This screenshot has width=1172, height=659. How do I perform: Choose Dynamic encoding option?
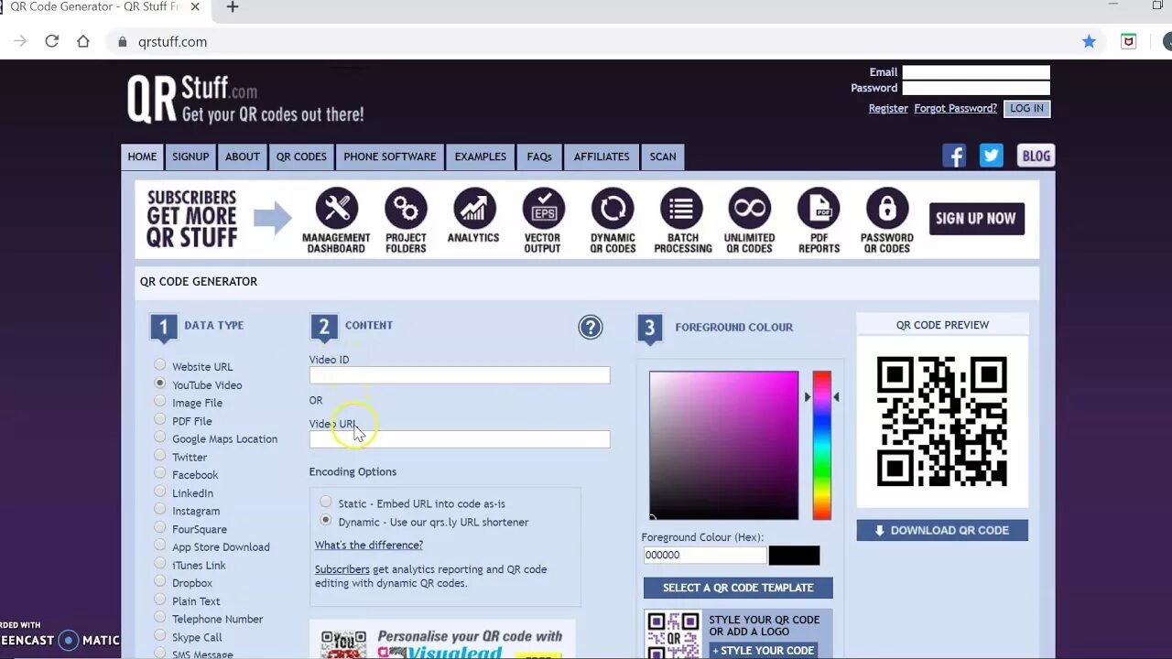click(x=326, y=520)
